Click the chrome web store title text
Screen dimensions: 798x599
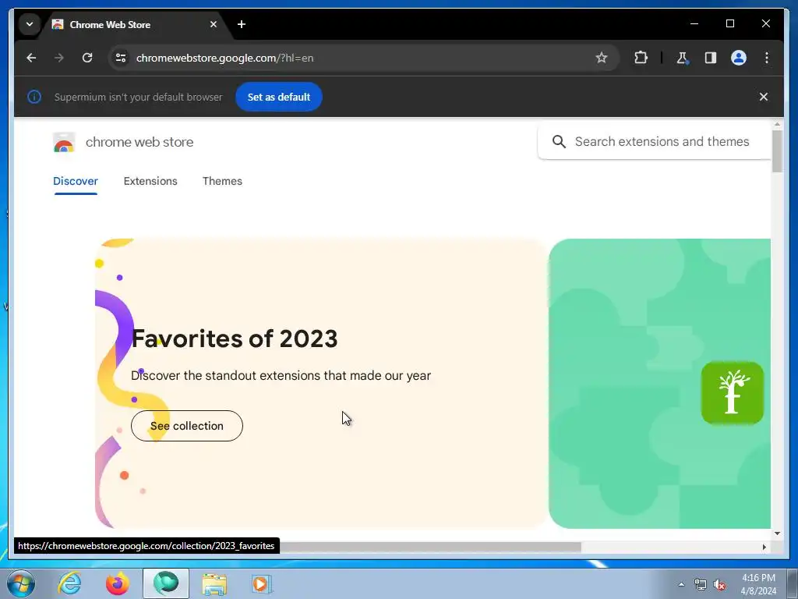(x=139, y=142)
